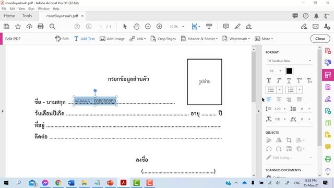The width and height of the screenshot is (334, 188).
Task: Toggle Underline text style
Action: 289,80
